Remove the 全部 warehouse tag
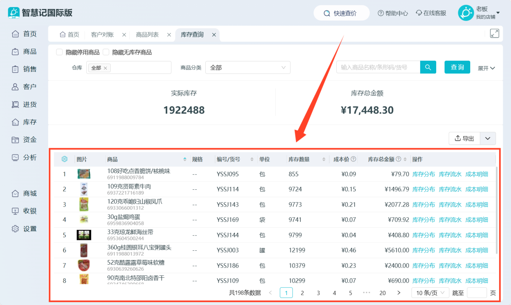The image size is (511, 305). (105, 68)
